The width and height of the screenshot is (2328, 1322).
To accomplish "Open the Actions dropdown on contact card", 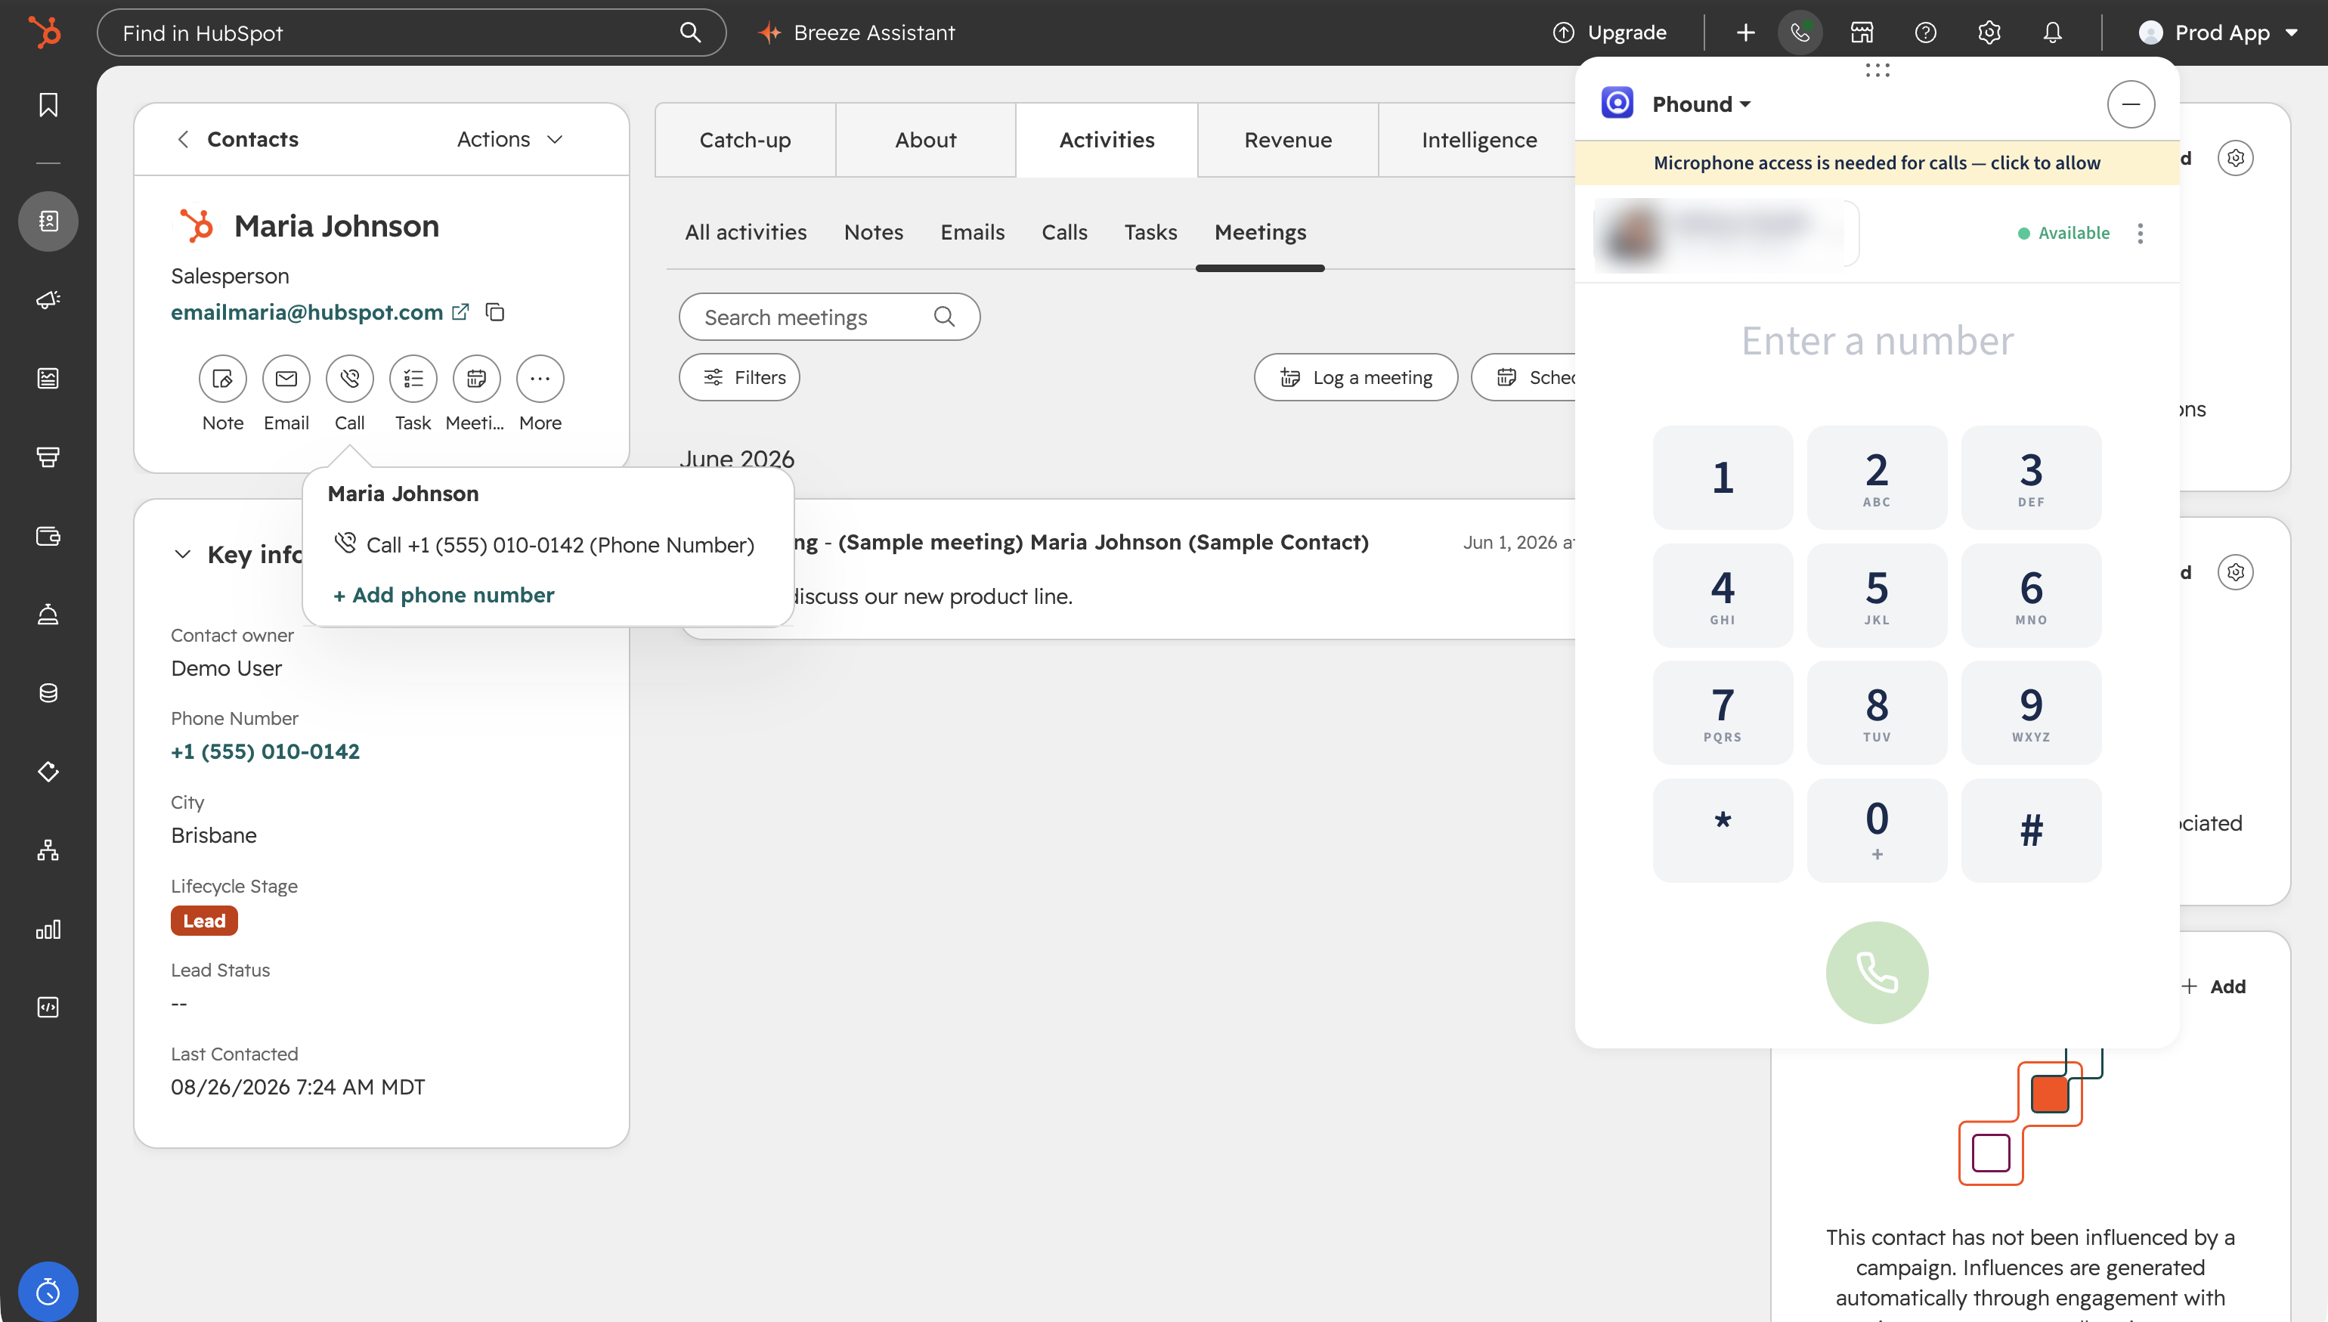I will [510, 139].
